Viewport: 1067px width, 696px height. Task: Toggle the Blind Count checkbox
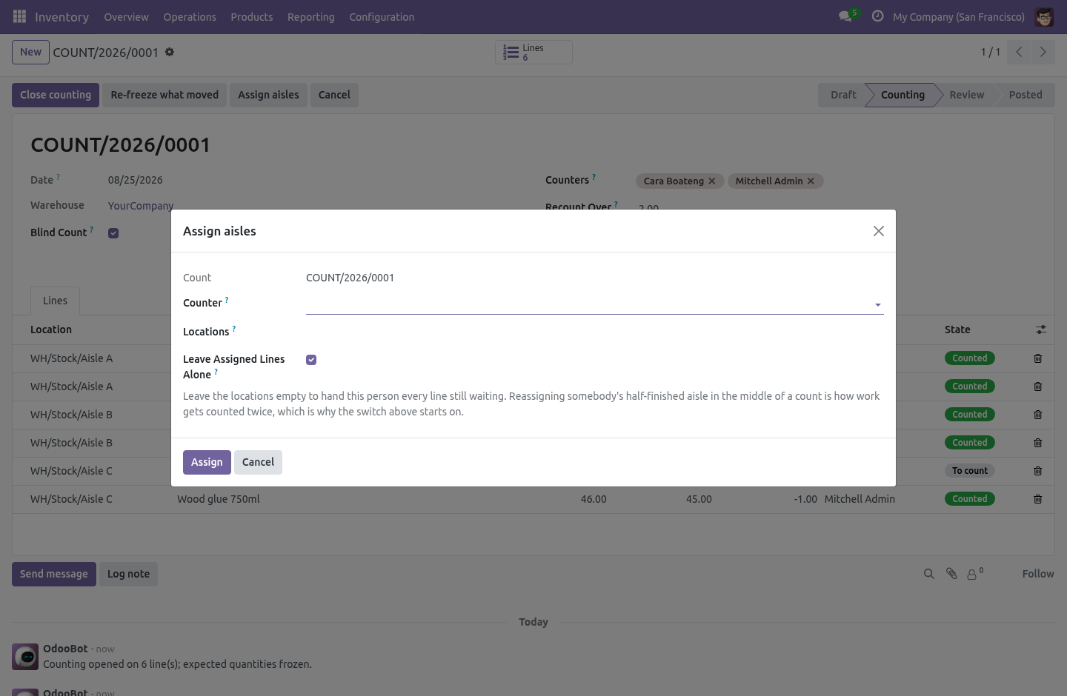pyautogui.click(x=113, y=233)
